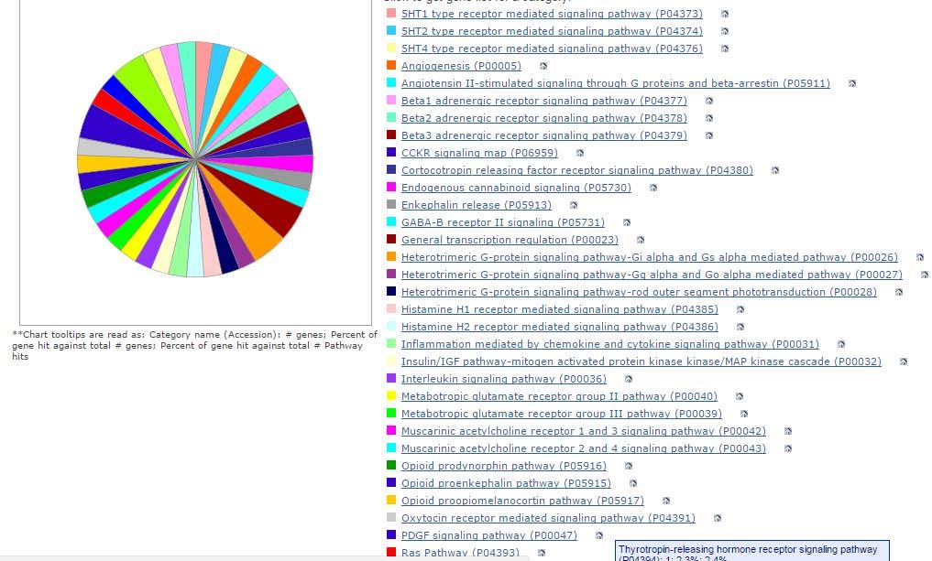This screenshot has width=932, height=561.
Task: Click the icon beside Gi alpha and Gs alpha pathway
Action: click(920, 257)
